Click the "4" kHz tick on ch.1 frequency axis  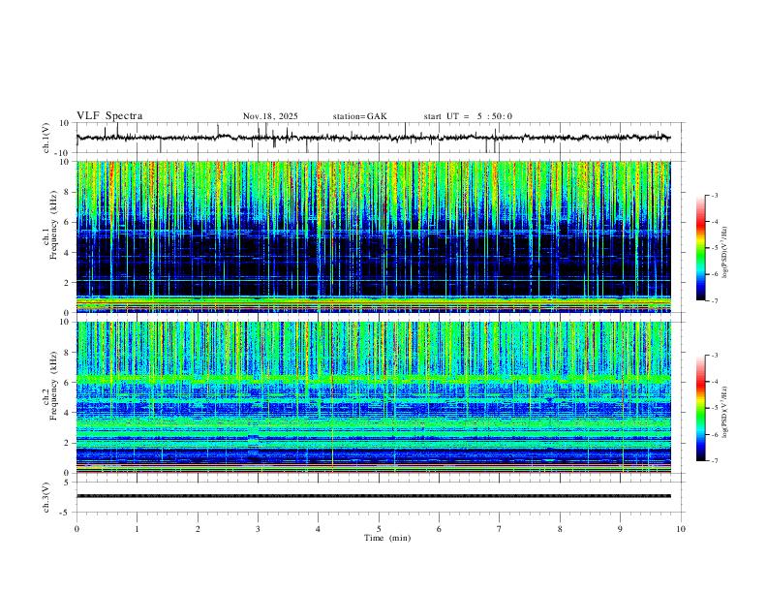pos(68,253)
